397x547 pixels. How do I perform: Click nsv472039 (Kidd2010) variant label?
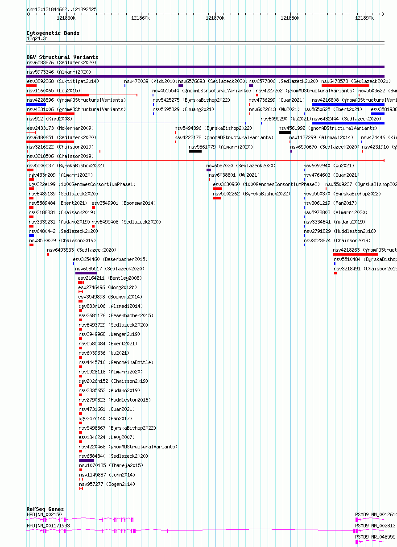tap(151, 81)
